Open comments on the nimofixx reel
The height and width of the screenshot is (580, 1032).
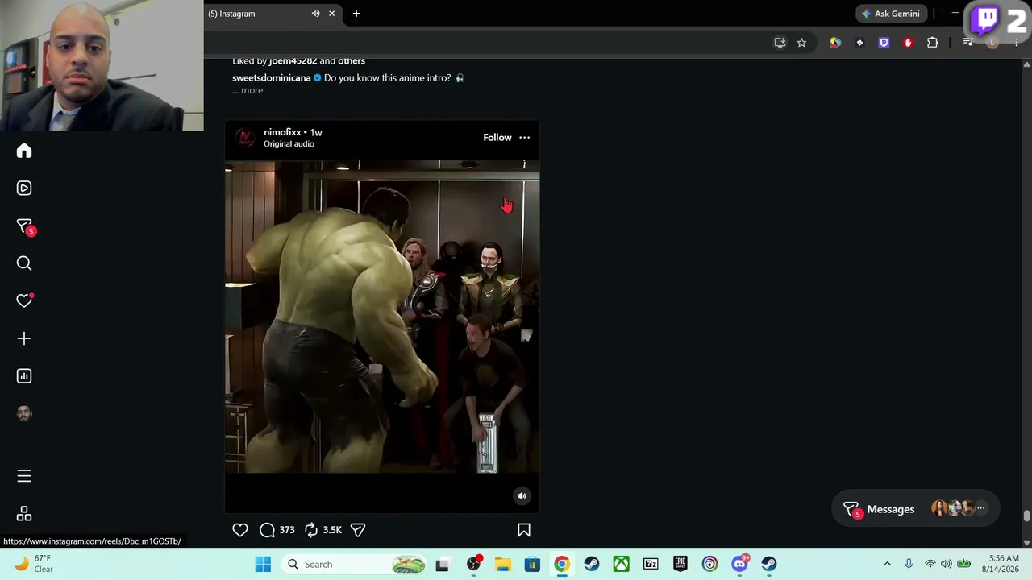click(x=268, y=530)
